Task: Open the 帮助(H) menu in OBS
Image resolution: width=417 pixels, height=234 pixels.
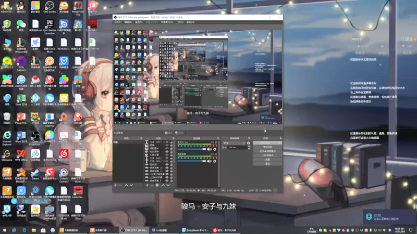Action: 190,22
